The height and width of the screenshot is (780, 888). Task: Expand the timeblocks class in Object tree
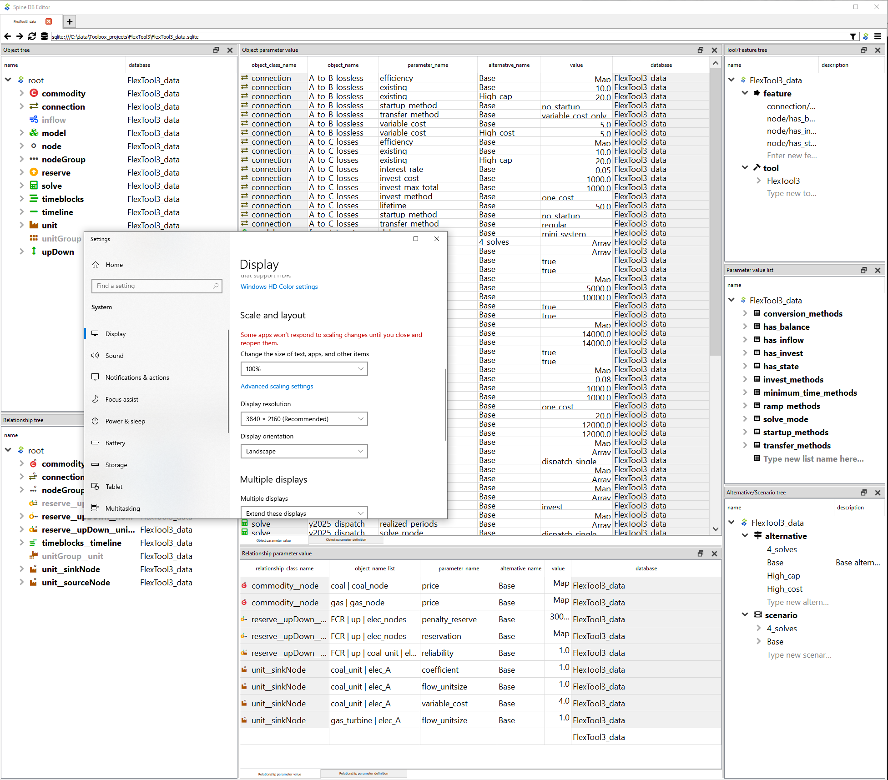point(21,199)
